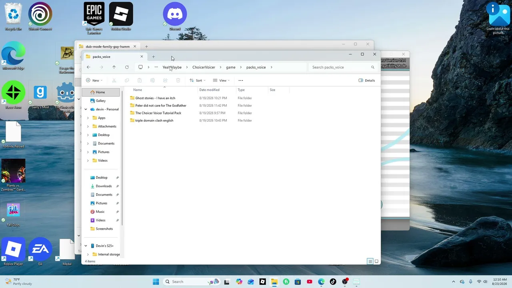Collapse devin - Personal tree node
The height and width of the screenshot is (288, 512).
86,109
